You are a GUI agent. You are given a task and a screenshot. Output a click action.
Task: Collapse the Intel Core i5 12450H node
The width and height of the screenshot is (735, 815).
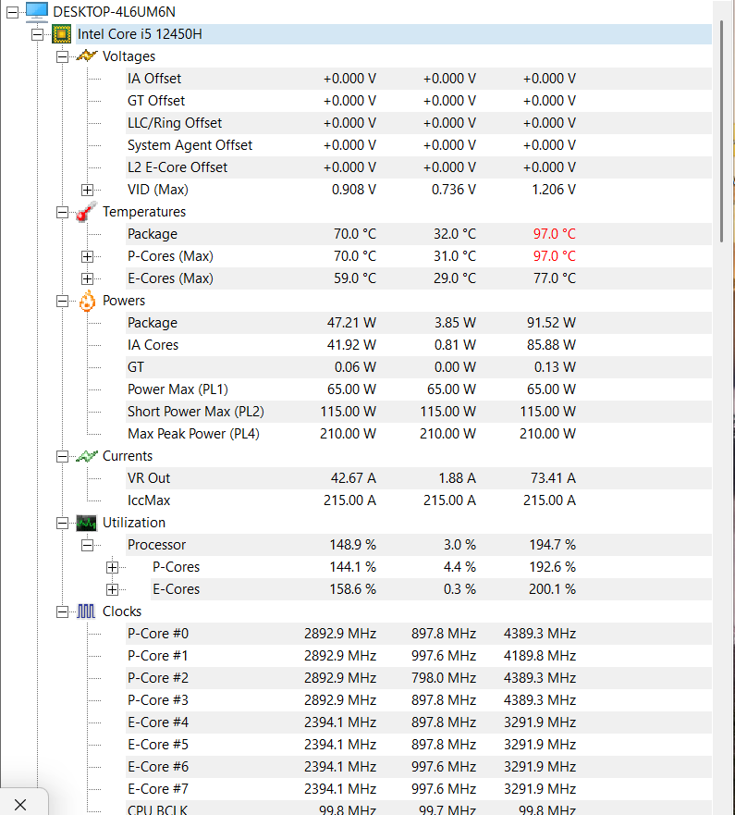[x=37, y=34]
